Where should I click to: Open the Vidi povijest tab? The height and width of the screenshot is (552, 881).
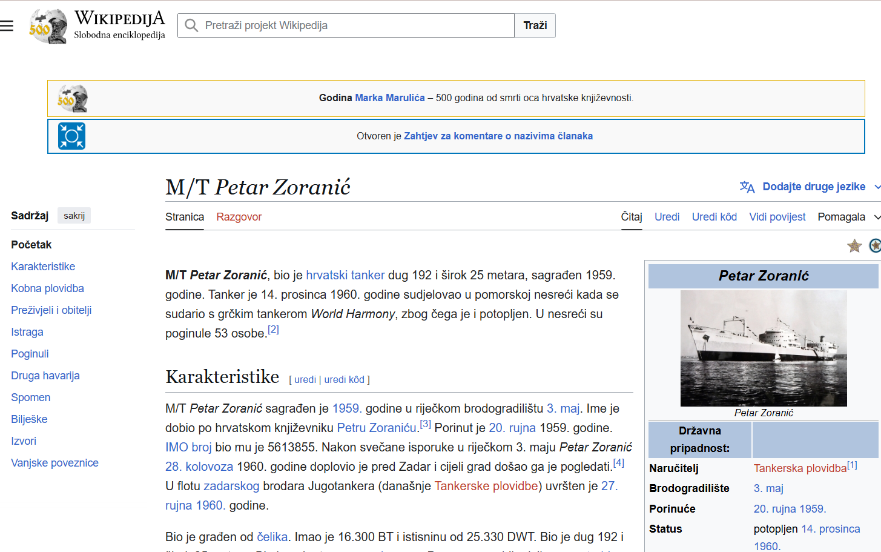click(777, 217)
